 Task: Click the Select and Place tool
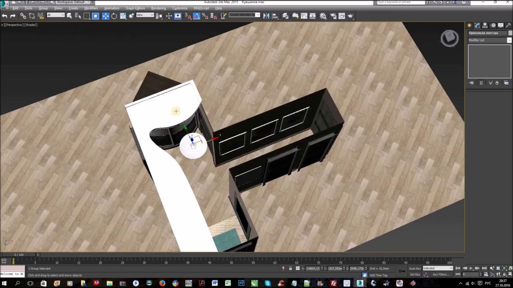tap(131, 16)
